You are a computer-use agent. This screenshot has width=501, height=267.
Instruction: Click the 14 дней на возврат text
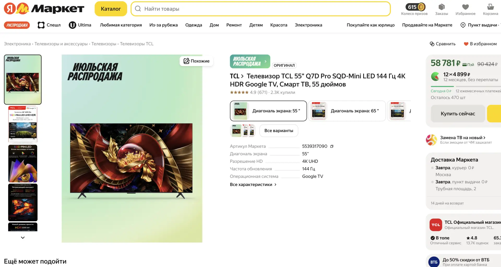447,203
